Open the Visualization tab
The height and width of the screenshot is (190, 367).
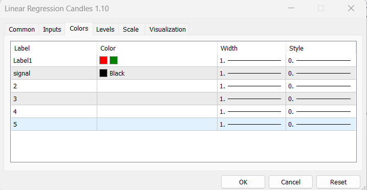(x=167, y=30)
